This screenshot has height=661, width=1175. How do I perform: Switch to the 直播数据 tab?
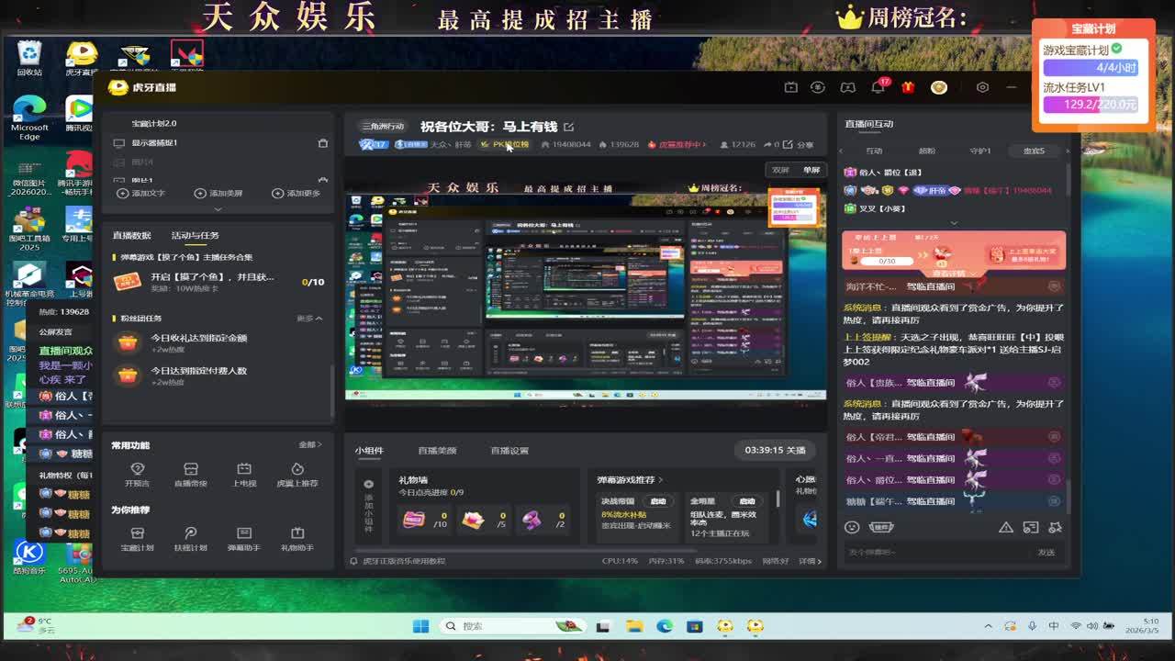131,236
